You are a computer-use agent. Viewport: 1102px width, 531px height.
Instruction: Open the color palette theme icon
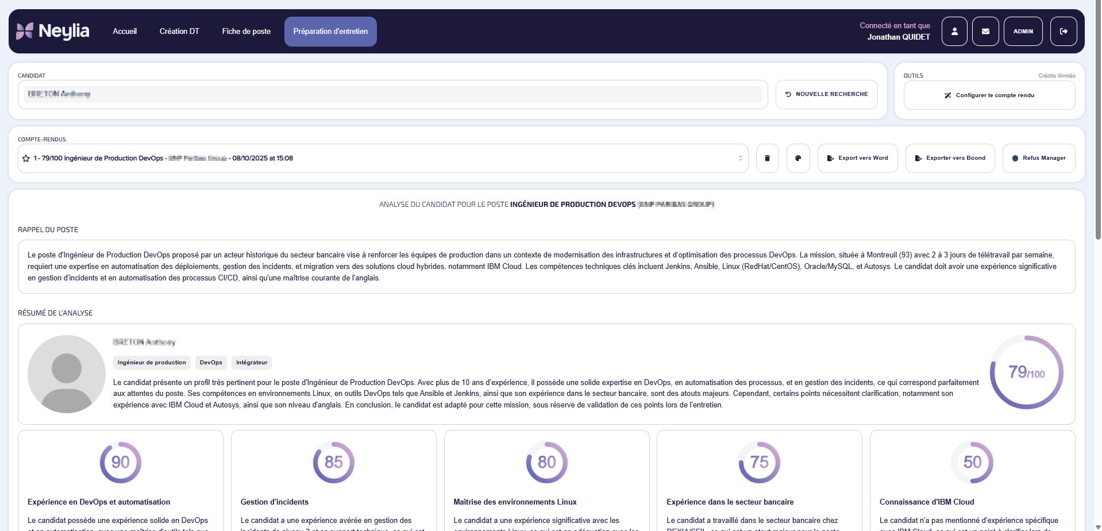798,158
